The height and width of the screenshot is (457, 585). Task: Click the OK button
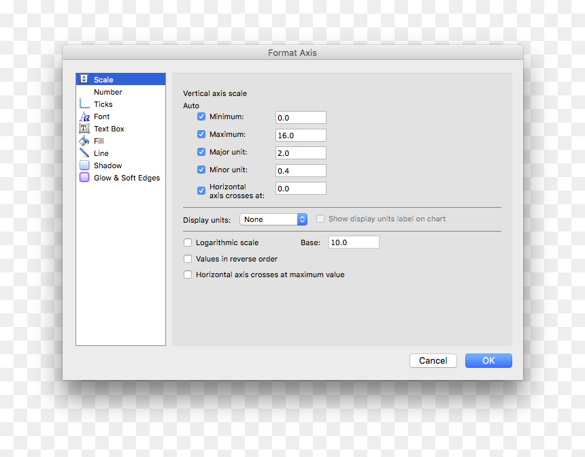pyautogui.click(x=488, y=360)
